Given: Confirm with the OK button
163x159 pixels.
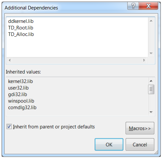Looking at the screenshot, I should tap(109, 145).
